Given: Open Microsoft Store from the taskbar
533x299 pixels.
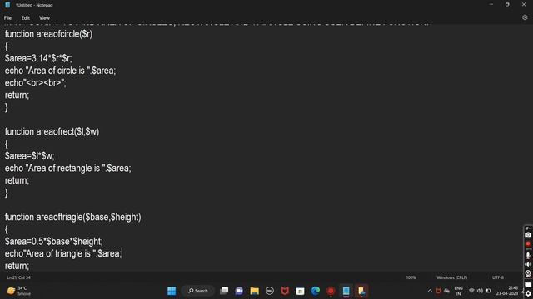Looking at the screenshot, I should tap(300, 291).
